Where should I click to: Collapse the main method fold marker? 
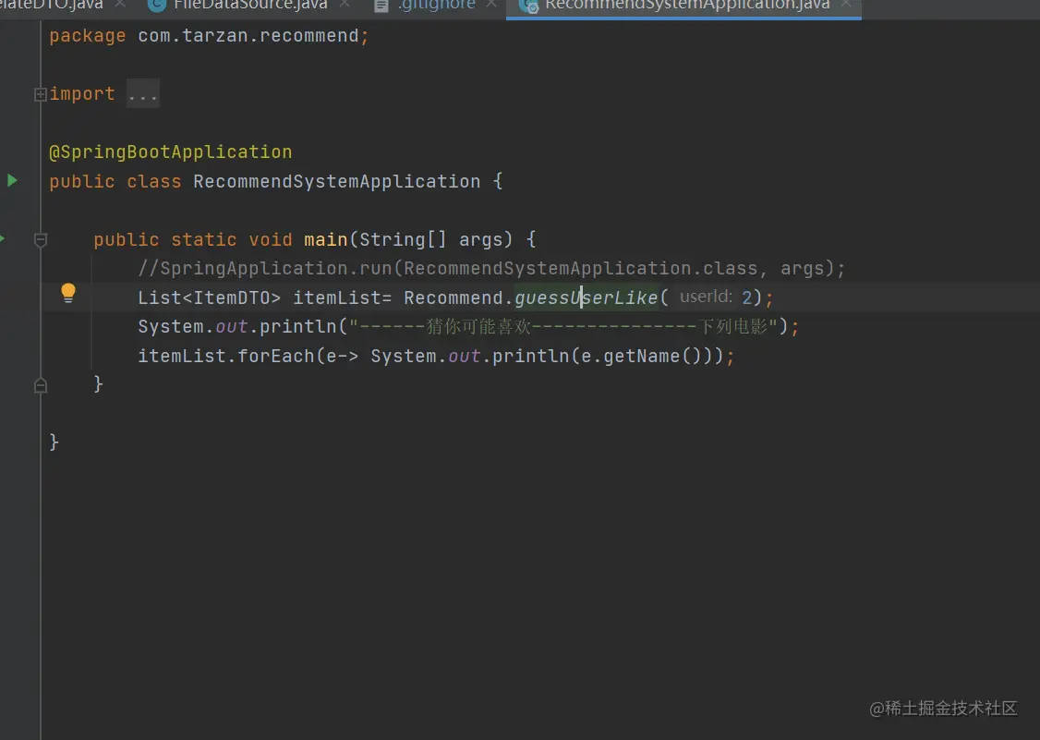pos(41,239)
